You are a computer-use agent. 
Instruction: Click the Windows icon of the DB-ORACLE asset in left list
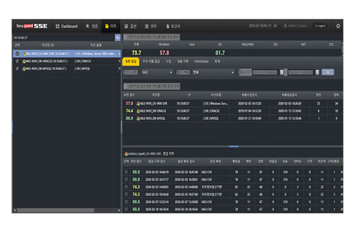coord(24,61)
